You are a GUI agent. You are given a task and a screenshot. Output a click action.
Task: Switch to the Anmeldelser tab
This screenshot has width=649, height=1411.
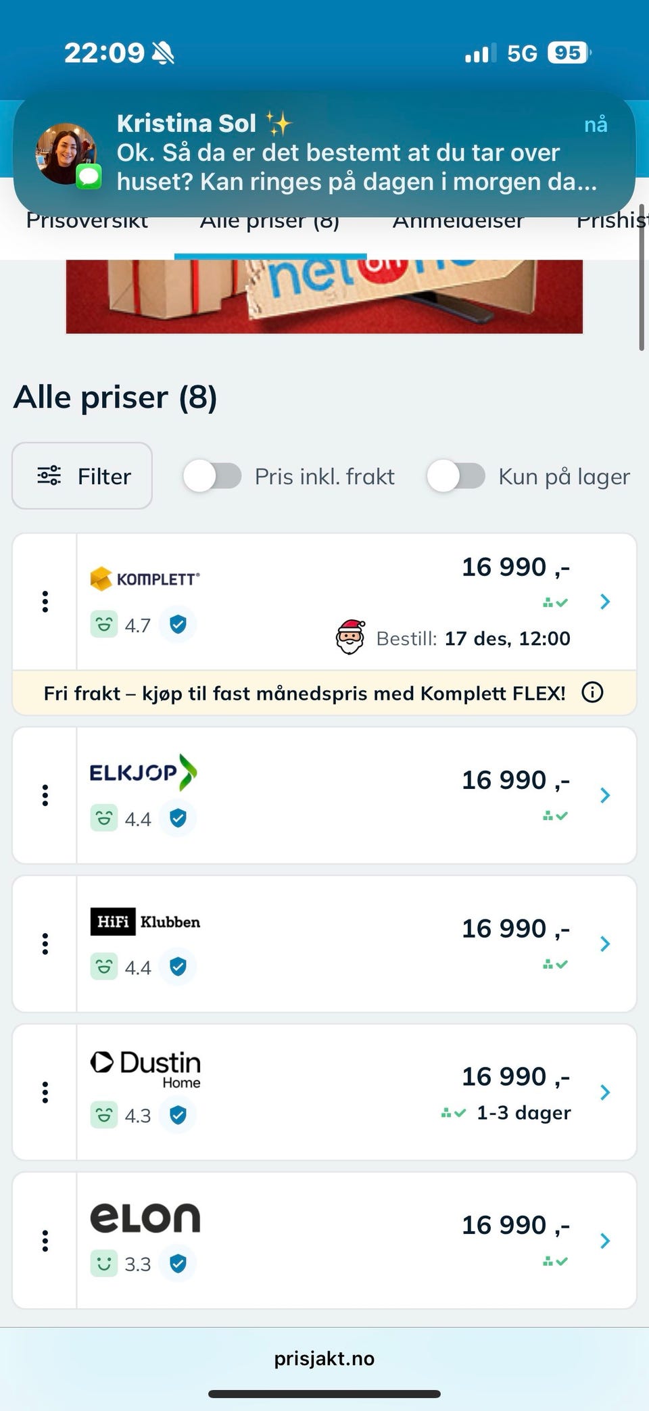coord(458,226)
